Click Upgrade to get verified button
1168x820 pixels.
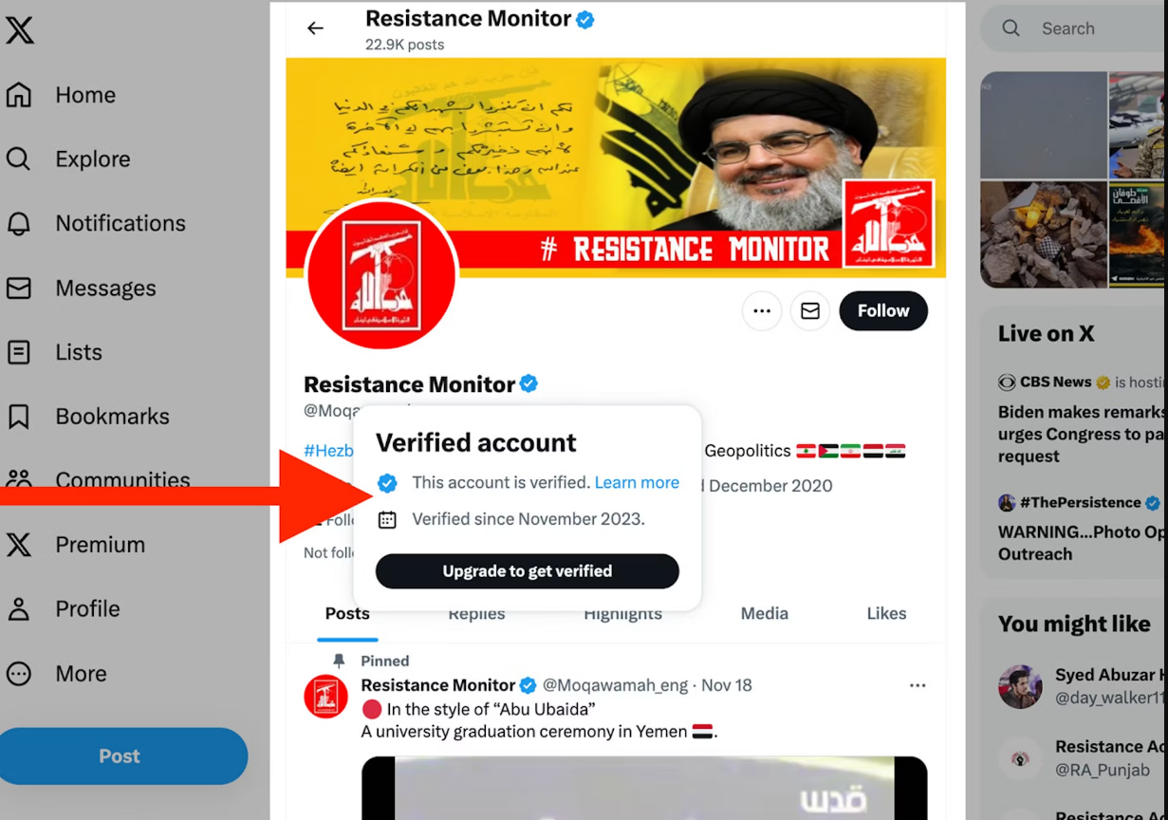click(x=528, y=571)
